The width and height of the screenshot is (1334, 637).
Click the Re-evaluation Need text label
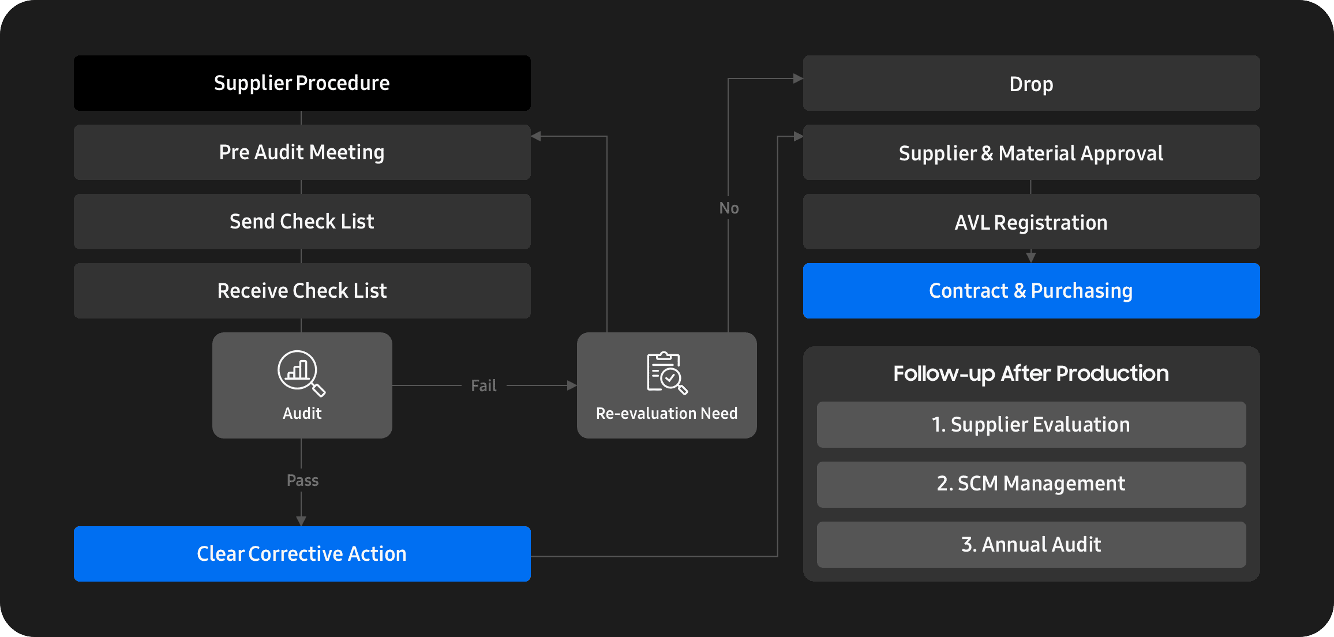click(667, 413)
